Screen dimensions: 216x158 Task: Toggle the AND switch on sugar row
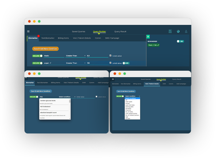pos(126,63)
